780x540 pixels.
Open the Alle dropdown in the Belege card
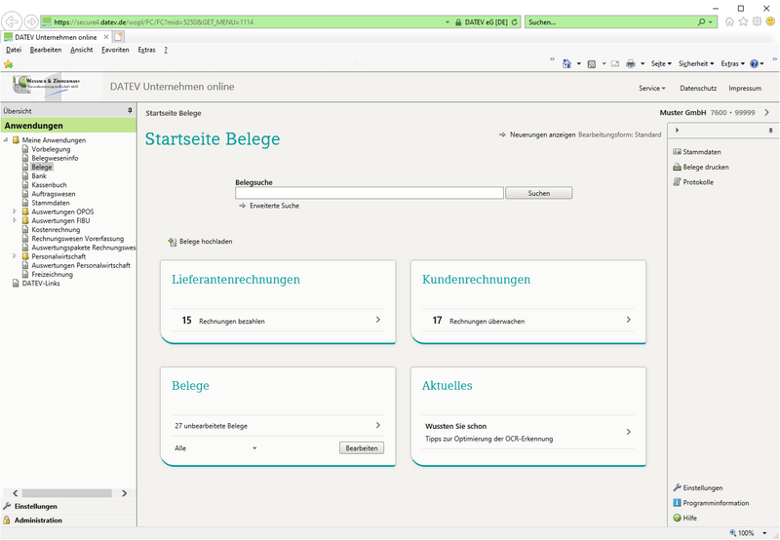(x=215, y=448)
